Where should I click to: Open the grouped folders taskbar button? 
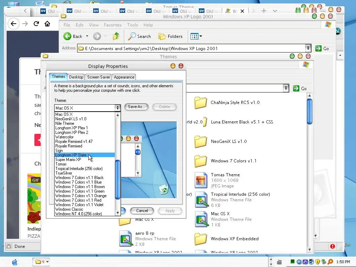point(41,262)
